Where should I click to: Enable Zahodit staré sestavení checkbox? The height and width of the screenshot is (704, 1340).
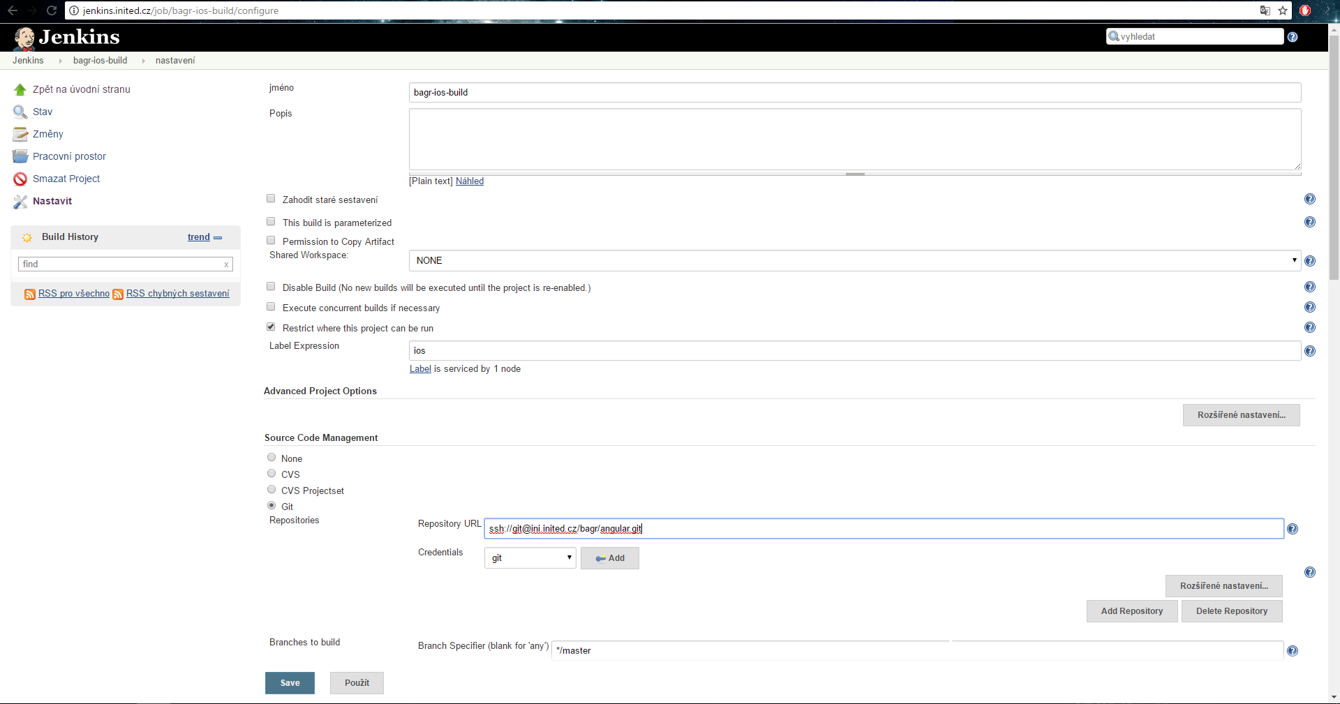(271, 199)
